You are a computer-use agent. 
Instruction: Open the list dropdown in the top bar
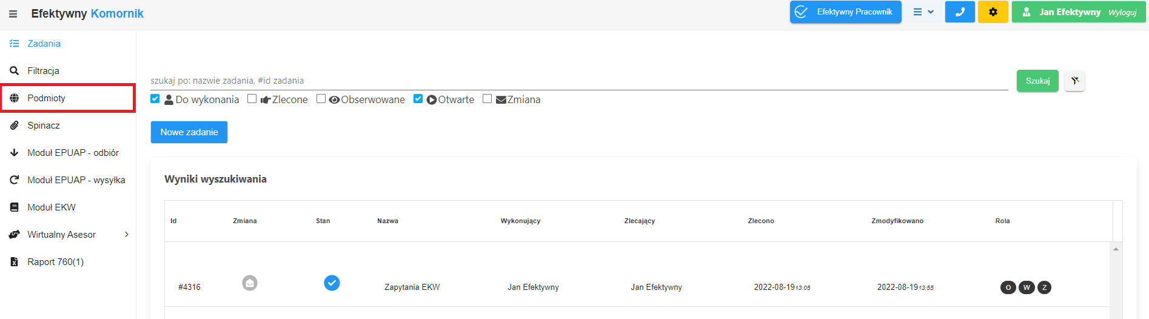click(x=923, y=12)
